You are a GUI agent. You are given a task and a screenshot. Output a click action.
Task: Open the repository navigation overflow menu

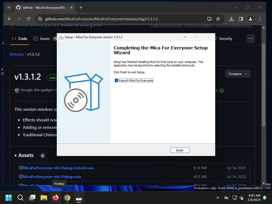coord(251,39)
